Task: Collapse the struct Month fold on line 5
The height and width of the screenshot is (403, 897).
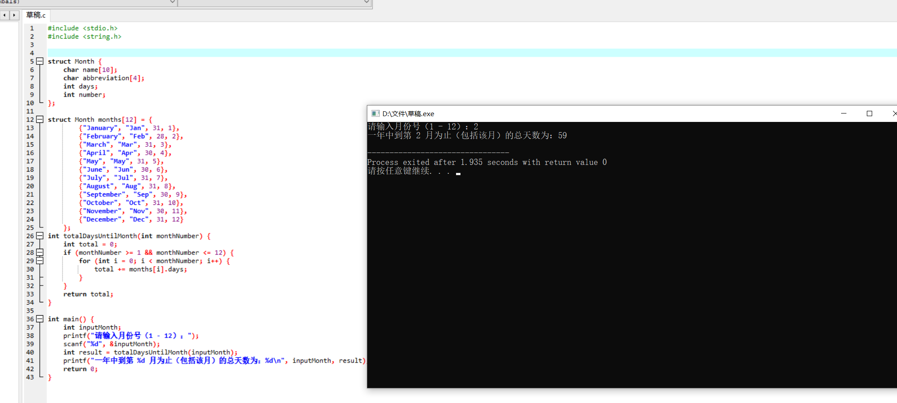Action: (x=40, y=61)
